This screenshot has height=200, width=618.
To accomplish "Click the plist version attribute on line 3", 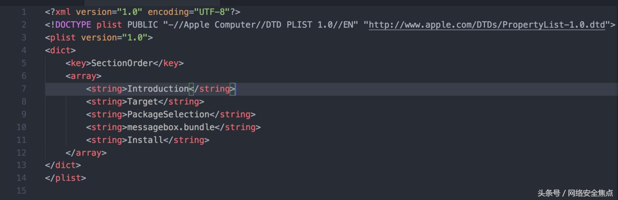I will [x=98, y=38].
